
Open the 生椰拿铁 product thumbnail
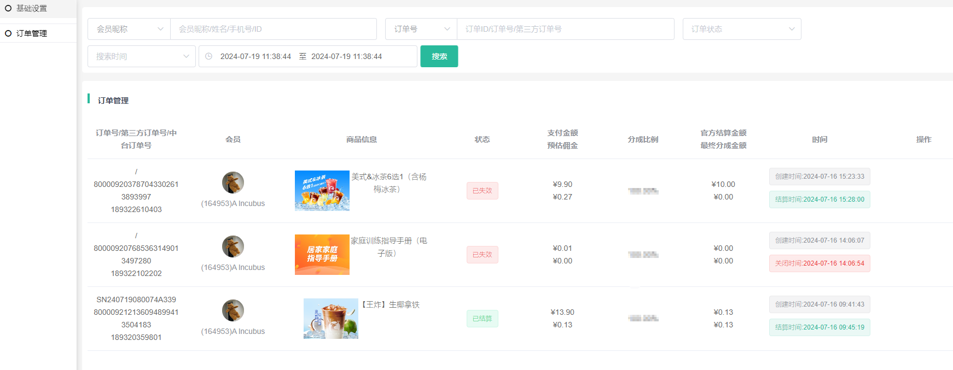coord(331,319)
